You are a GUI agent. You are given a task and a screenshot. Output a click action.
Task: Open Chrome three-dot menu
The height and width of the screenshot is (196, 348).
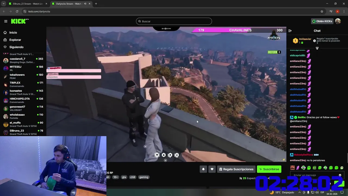point(344,11)
